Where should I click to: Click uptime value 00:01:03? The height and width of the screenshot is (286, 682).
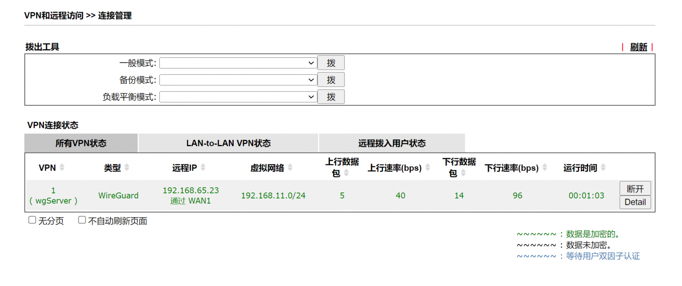[x=587, y=195]
